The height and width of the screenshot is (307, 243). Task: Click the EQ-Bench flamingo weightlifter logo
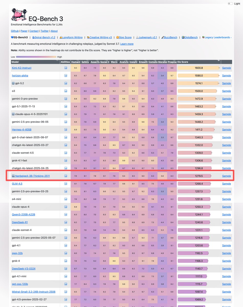19,14
